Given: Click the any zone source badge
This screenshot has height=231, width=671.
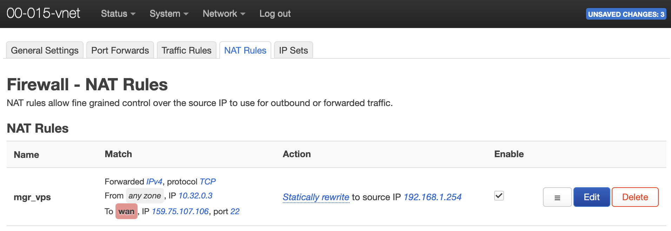Looking at the screenshot, I should pos(145,196).
